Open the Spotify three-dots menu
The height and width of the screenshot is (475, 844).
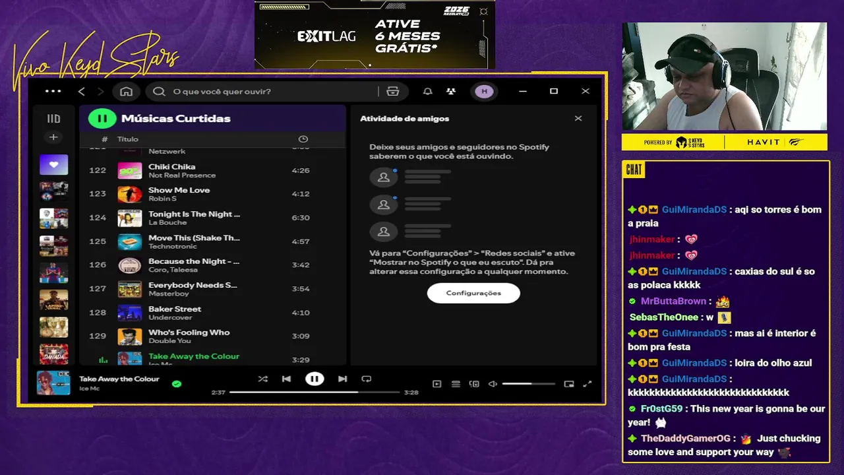coord(53,91)
